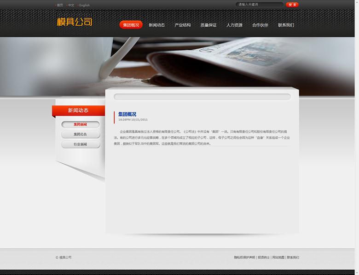Open the 产业结构 menu item
359x275 pixels.
point(182,25)
